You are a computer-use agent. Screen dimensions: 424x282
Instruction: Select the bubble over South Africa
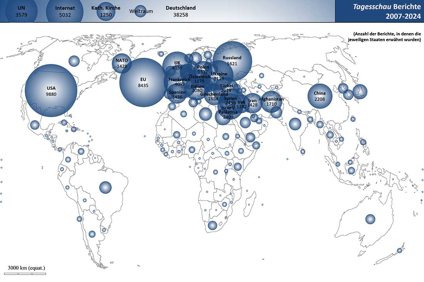(x=212, y=225)
